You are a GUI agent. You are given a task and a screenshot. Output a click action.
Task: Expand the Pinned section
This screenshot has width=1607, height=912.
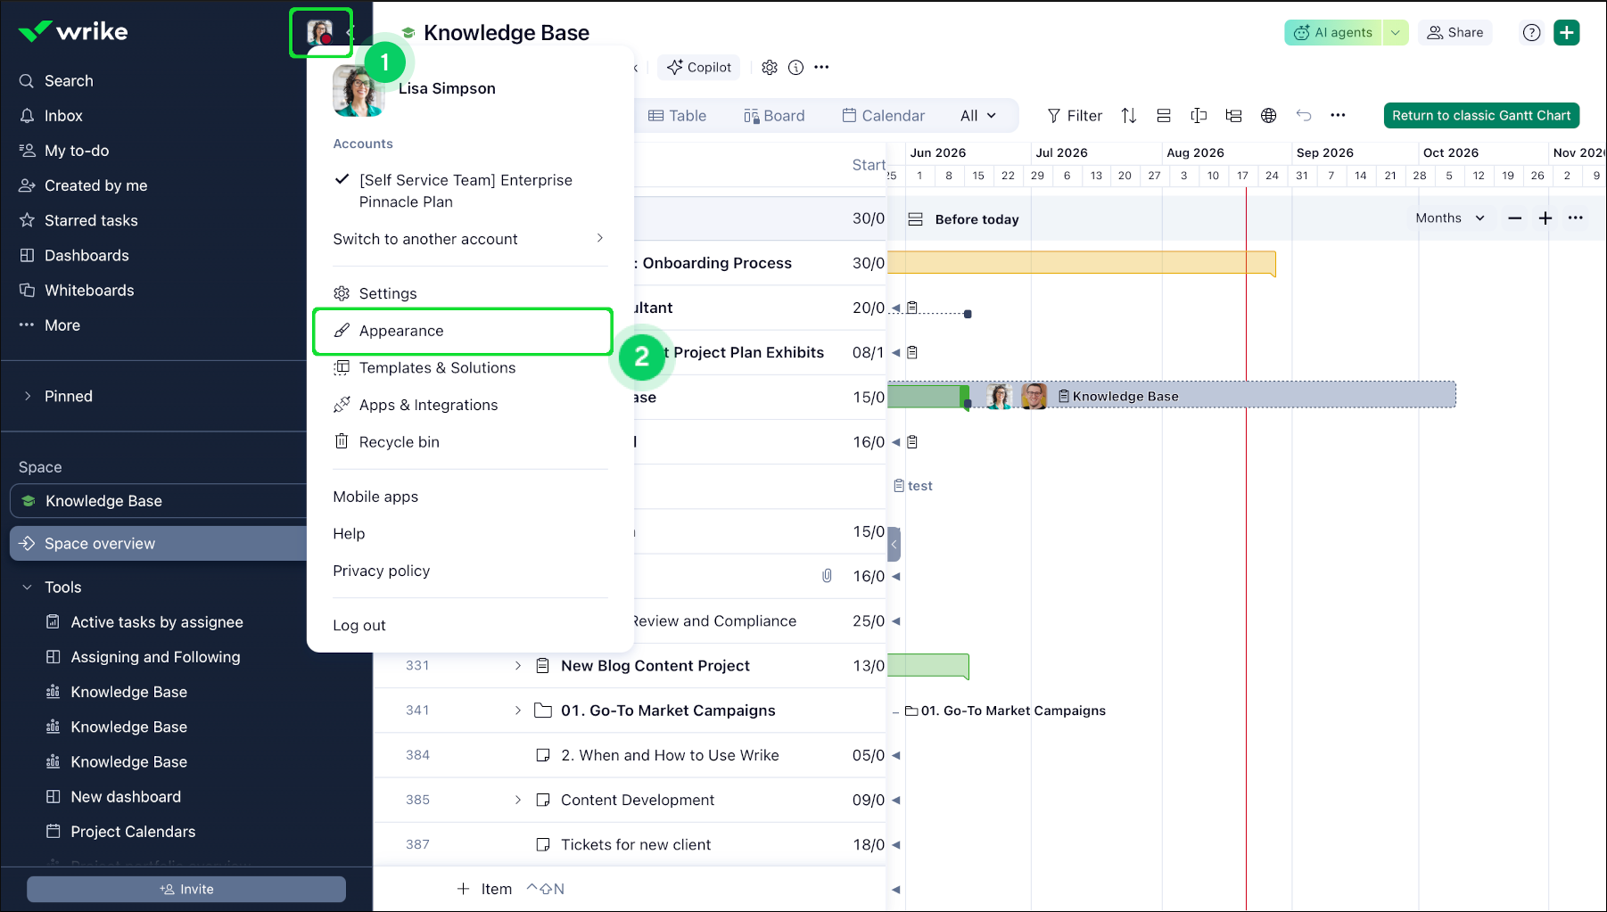(28, 397)
